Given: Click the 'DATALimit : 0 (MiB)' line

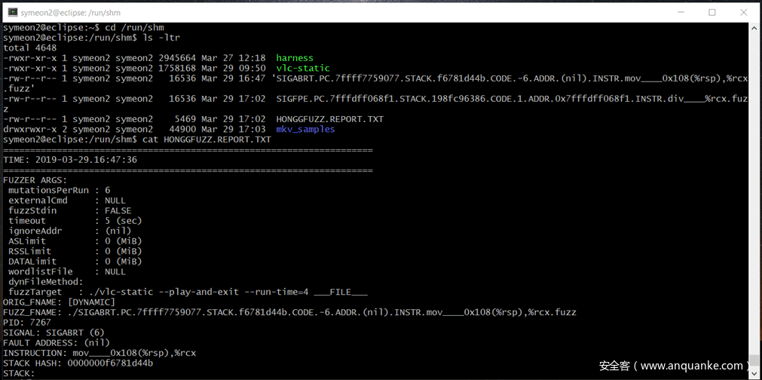Looking at the screenshot, I should (75, 262).
